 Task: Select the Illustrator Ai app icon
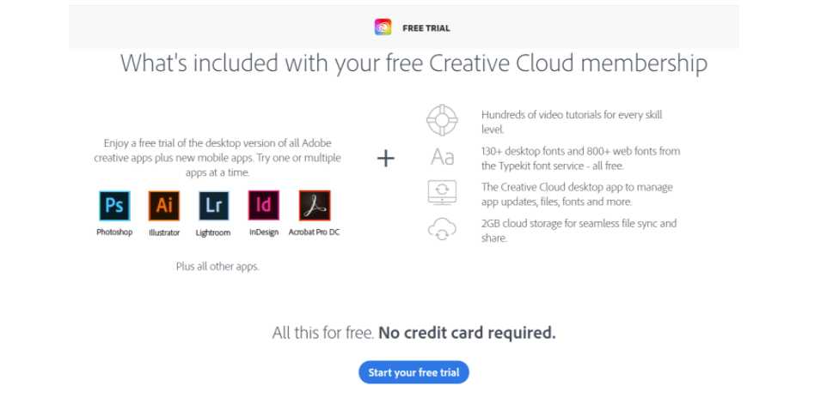coord(164,206)
